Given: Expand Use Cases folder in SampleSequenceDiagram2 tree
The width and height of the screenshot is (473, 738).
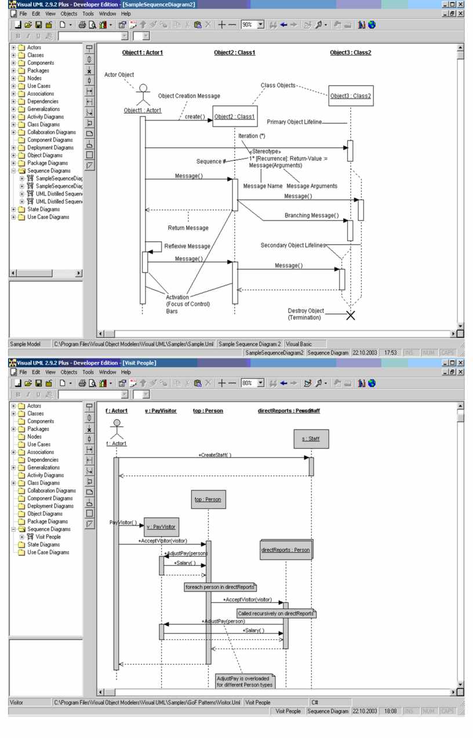Looking at the screenshot, I should pos(13,86).
